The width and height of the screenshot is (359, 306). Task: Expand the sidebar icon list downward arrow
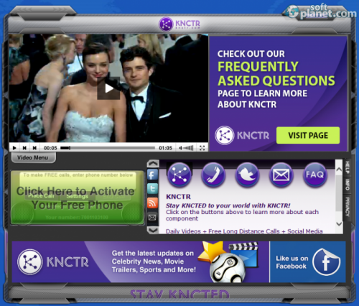(153, 230)
